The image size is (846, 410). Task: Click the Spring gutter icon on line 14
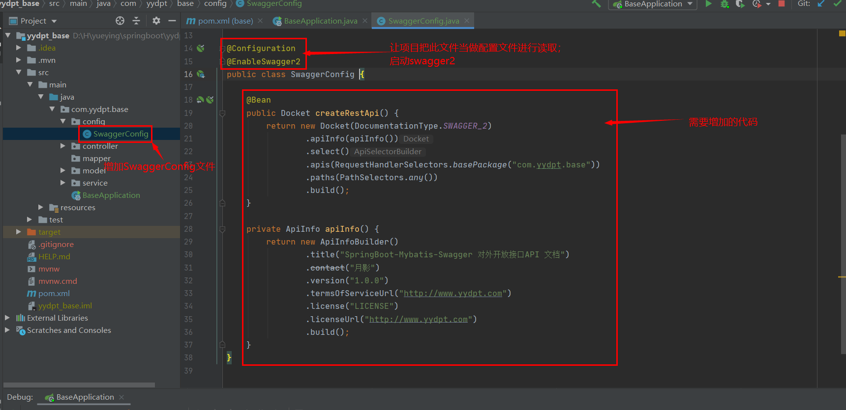(x=201, y=48)
